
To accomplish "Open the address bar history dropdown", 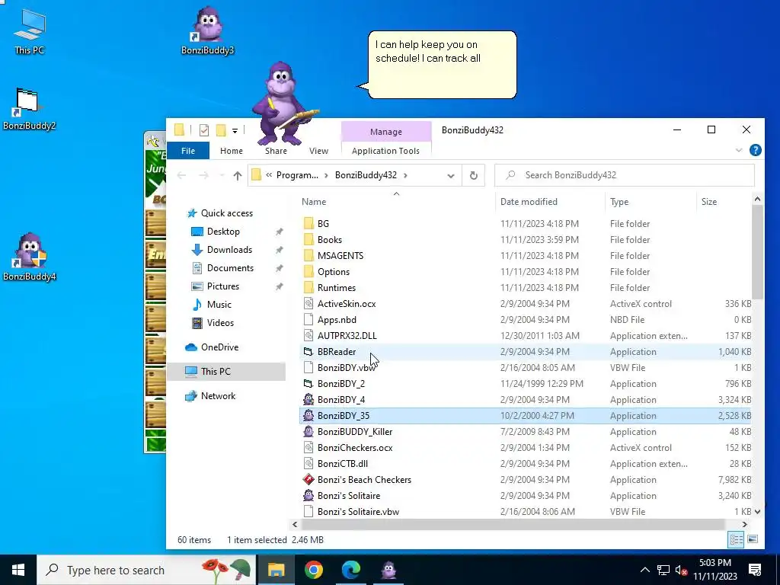I will 451,176.
